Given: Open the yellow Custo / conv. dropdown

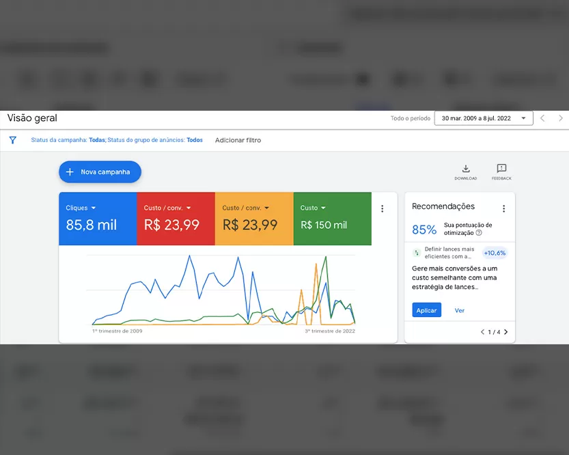Looking at the screenshot, I should (x=267, y=208).
